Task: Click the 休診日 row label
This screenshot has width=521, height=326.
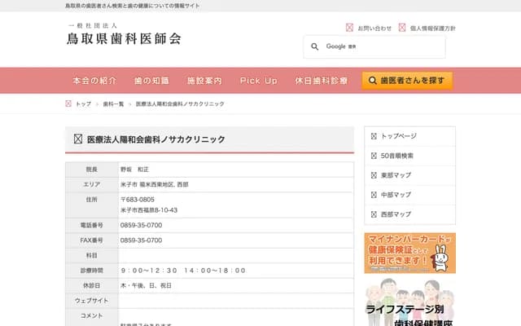Action: pos(92,285)
